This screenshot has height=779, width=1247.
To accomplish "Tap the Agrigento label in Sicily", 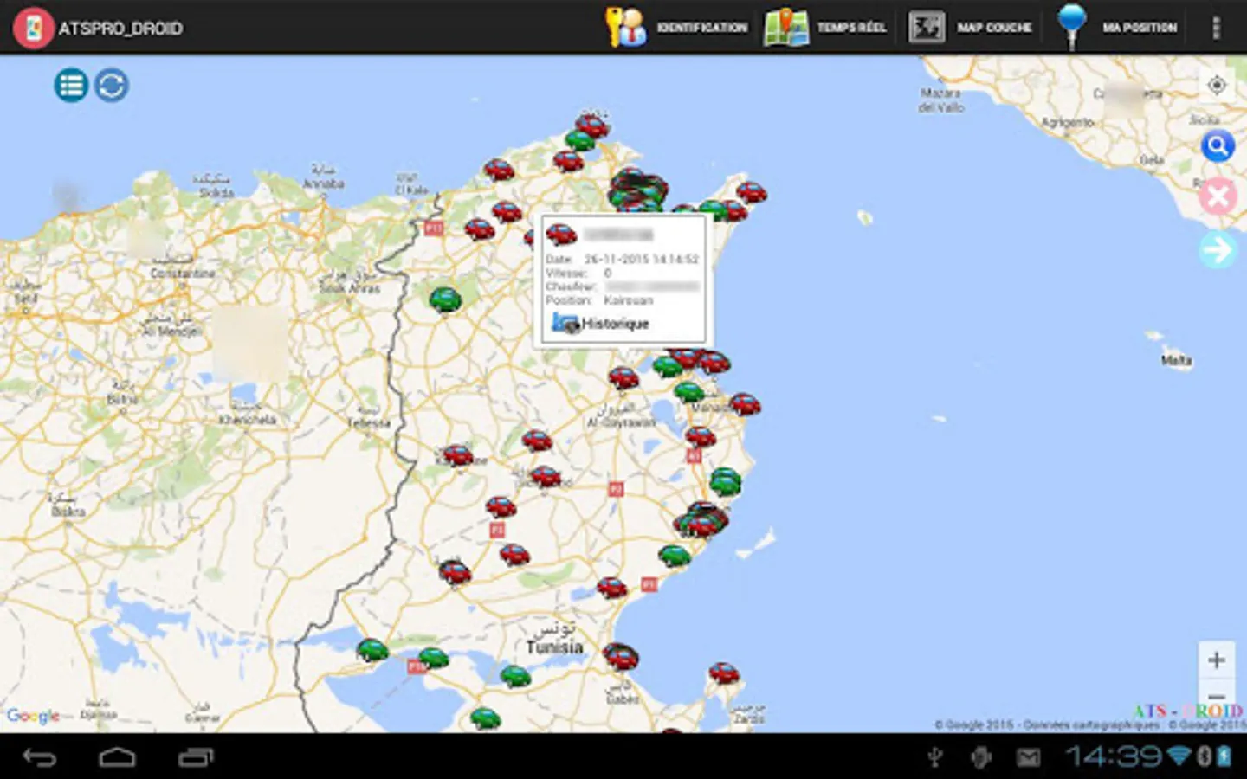I will pyautogui.click(x=1067, y=123).
